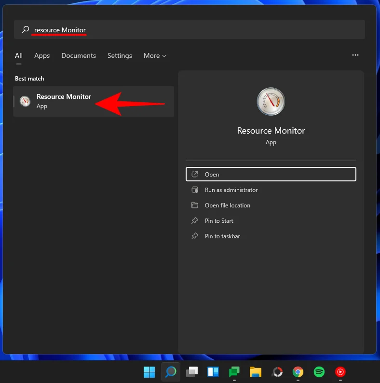Open YouTube Music from the taskbar
Image resolution: width=380 pixels, height=383 pixels.
[340, 372]
